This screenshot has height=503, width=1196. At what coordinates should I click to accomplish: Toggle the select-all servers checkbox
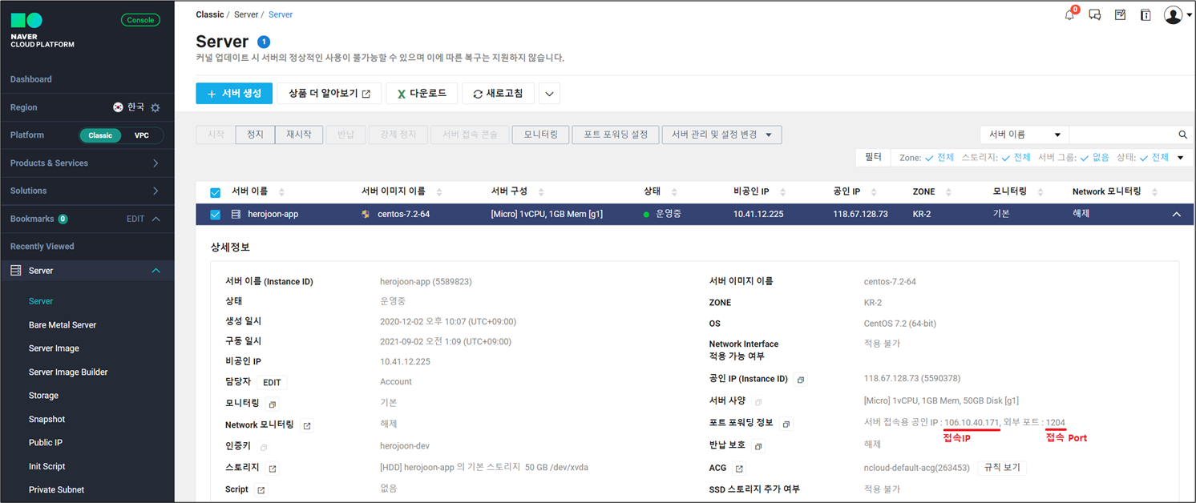215,192
